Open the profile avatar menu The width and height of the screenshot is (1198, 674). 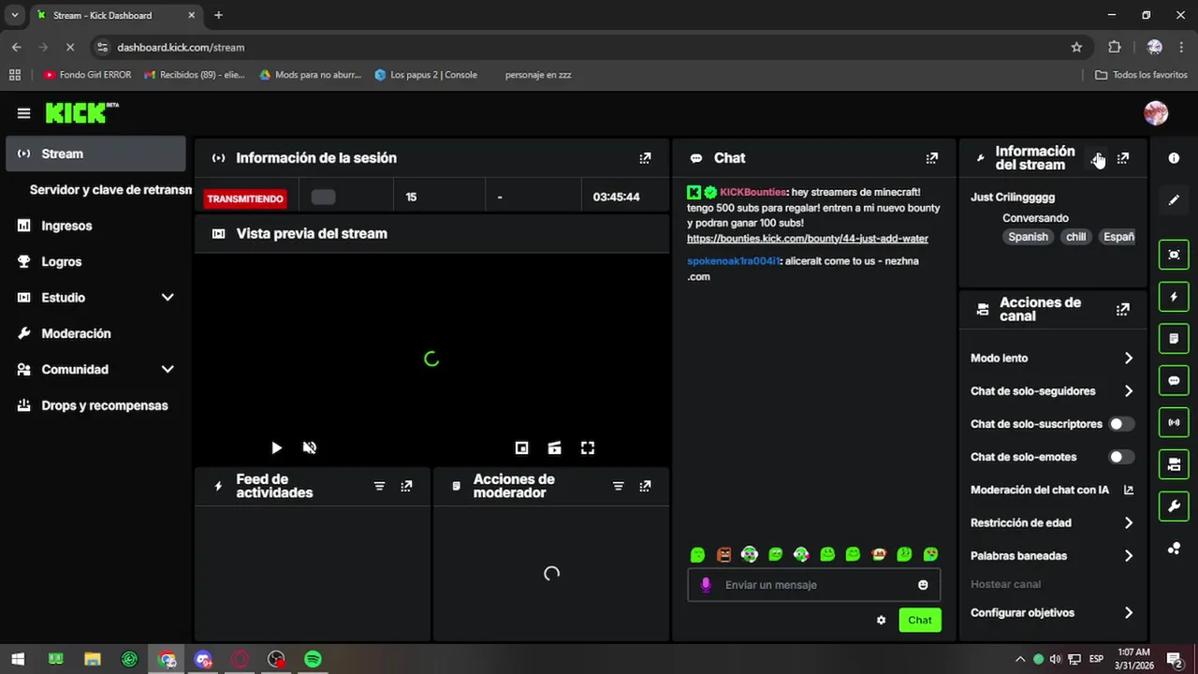[1156, 113]
